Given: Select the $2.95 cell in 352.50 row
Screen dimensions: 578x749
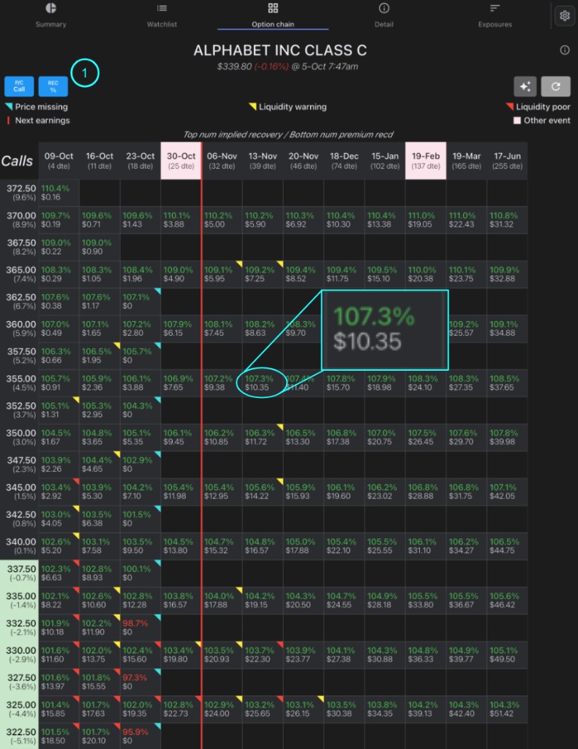Looking at the screenshot, I should tap(100, 410).
